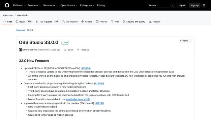Click the 'OBS Studio 33.0.0' title

[x=39, y=42]
